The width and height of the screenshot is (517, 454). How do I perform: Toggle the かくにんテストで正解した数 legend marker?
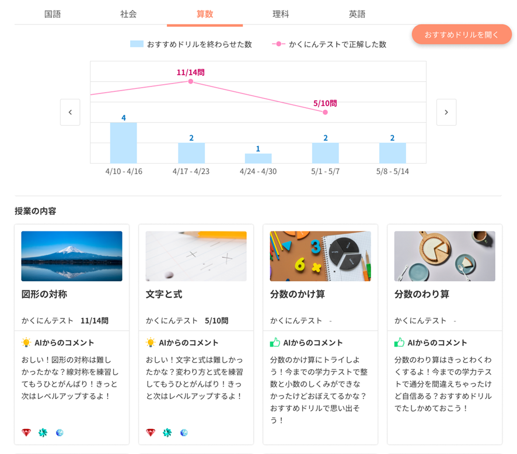pyautogui.click(x=278, y=44)
